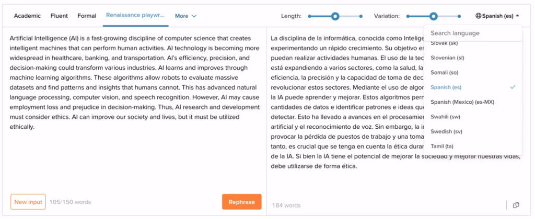535x219 pixels.
Task: Click the Variation slider handle
Action: (434, 16)
